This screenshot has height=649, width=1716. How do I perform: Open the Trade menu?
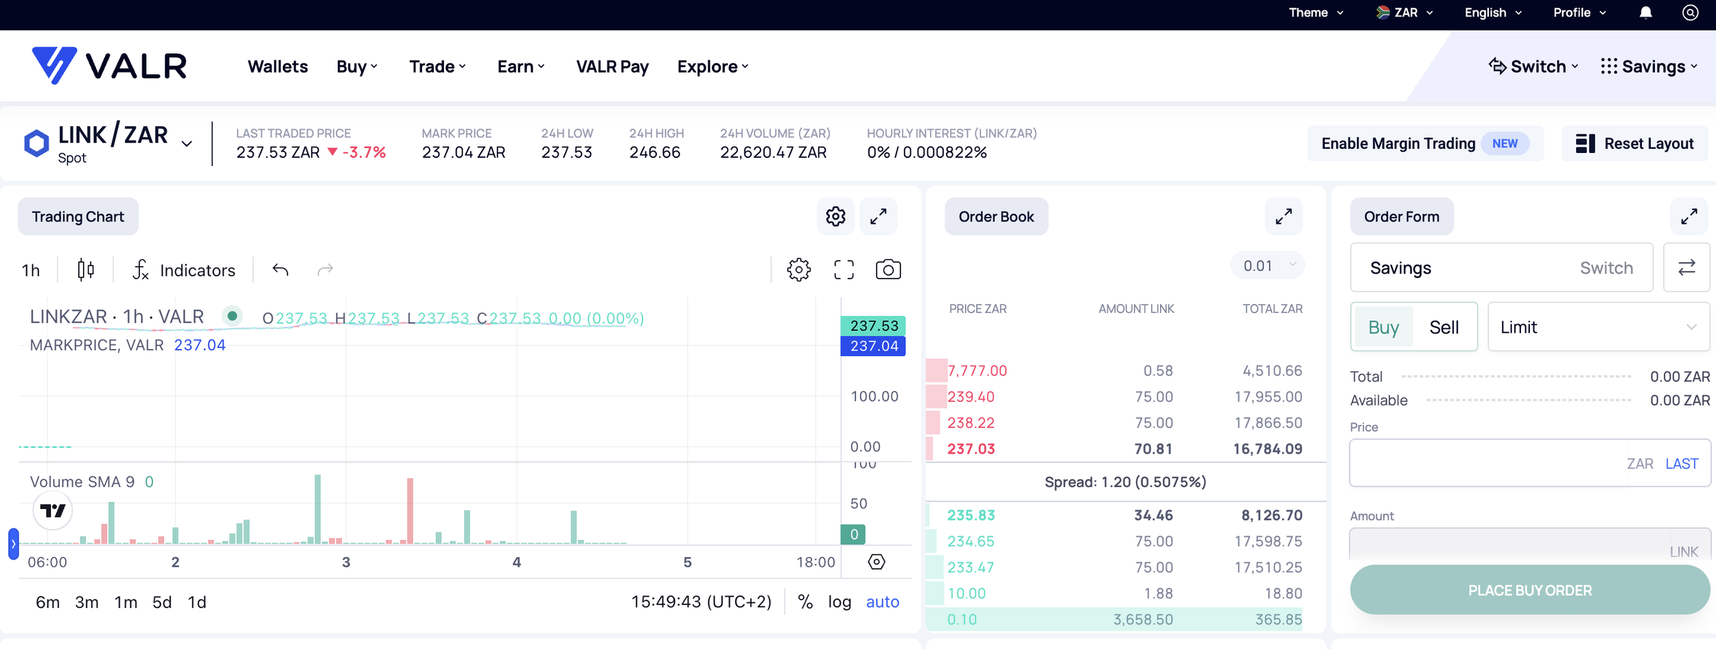coord(437,67)
